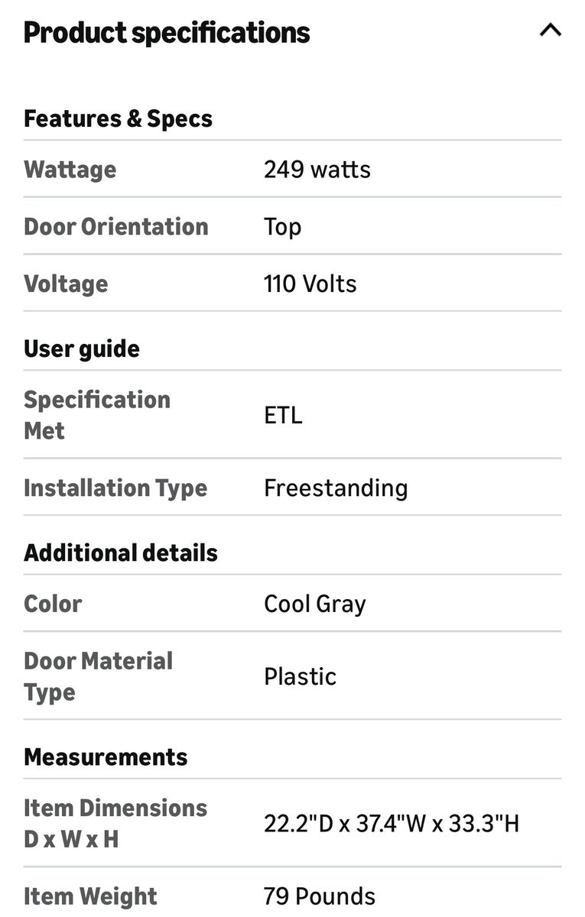Collapse the Product specifications chevron
This screenshot has height=917, width=585.
click(550, 31)
